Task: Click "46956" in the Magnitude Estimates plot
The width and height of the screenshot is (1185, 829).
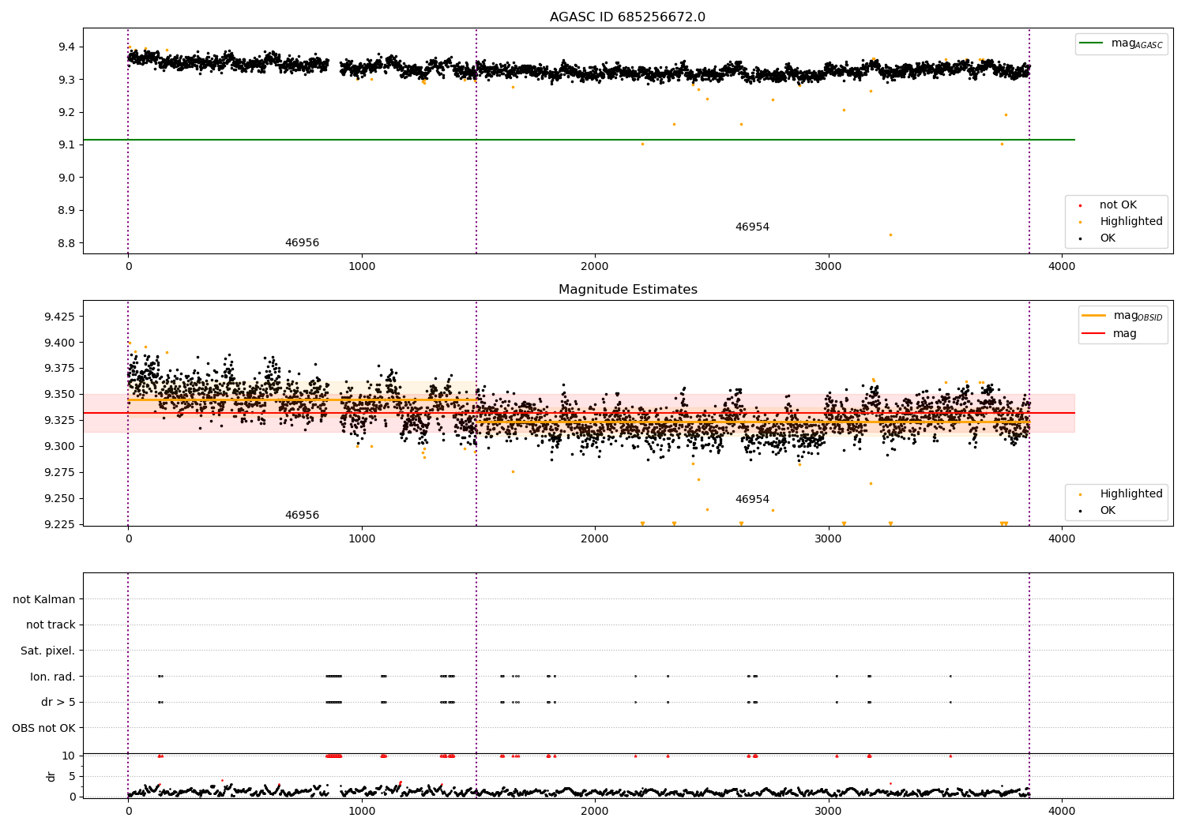Action: pyautogui.click(x=302, y=516)
